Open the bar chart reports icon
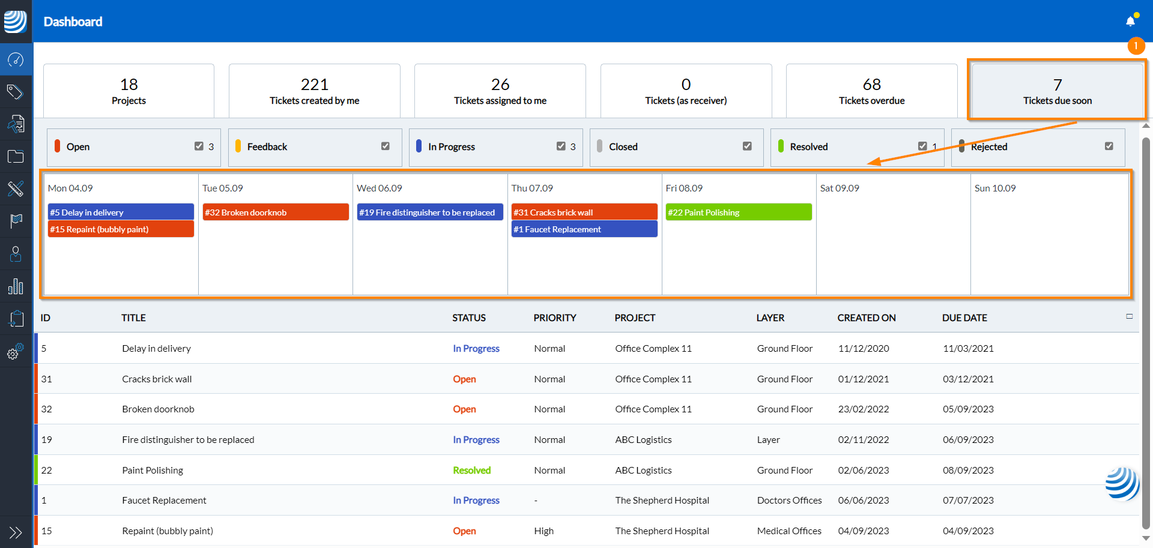This screenshot has height=548, width=1153. click(16, 286)
